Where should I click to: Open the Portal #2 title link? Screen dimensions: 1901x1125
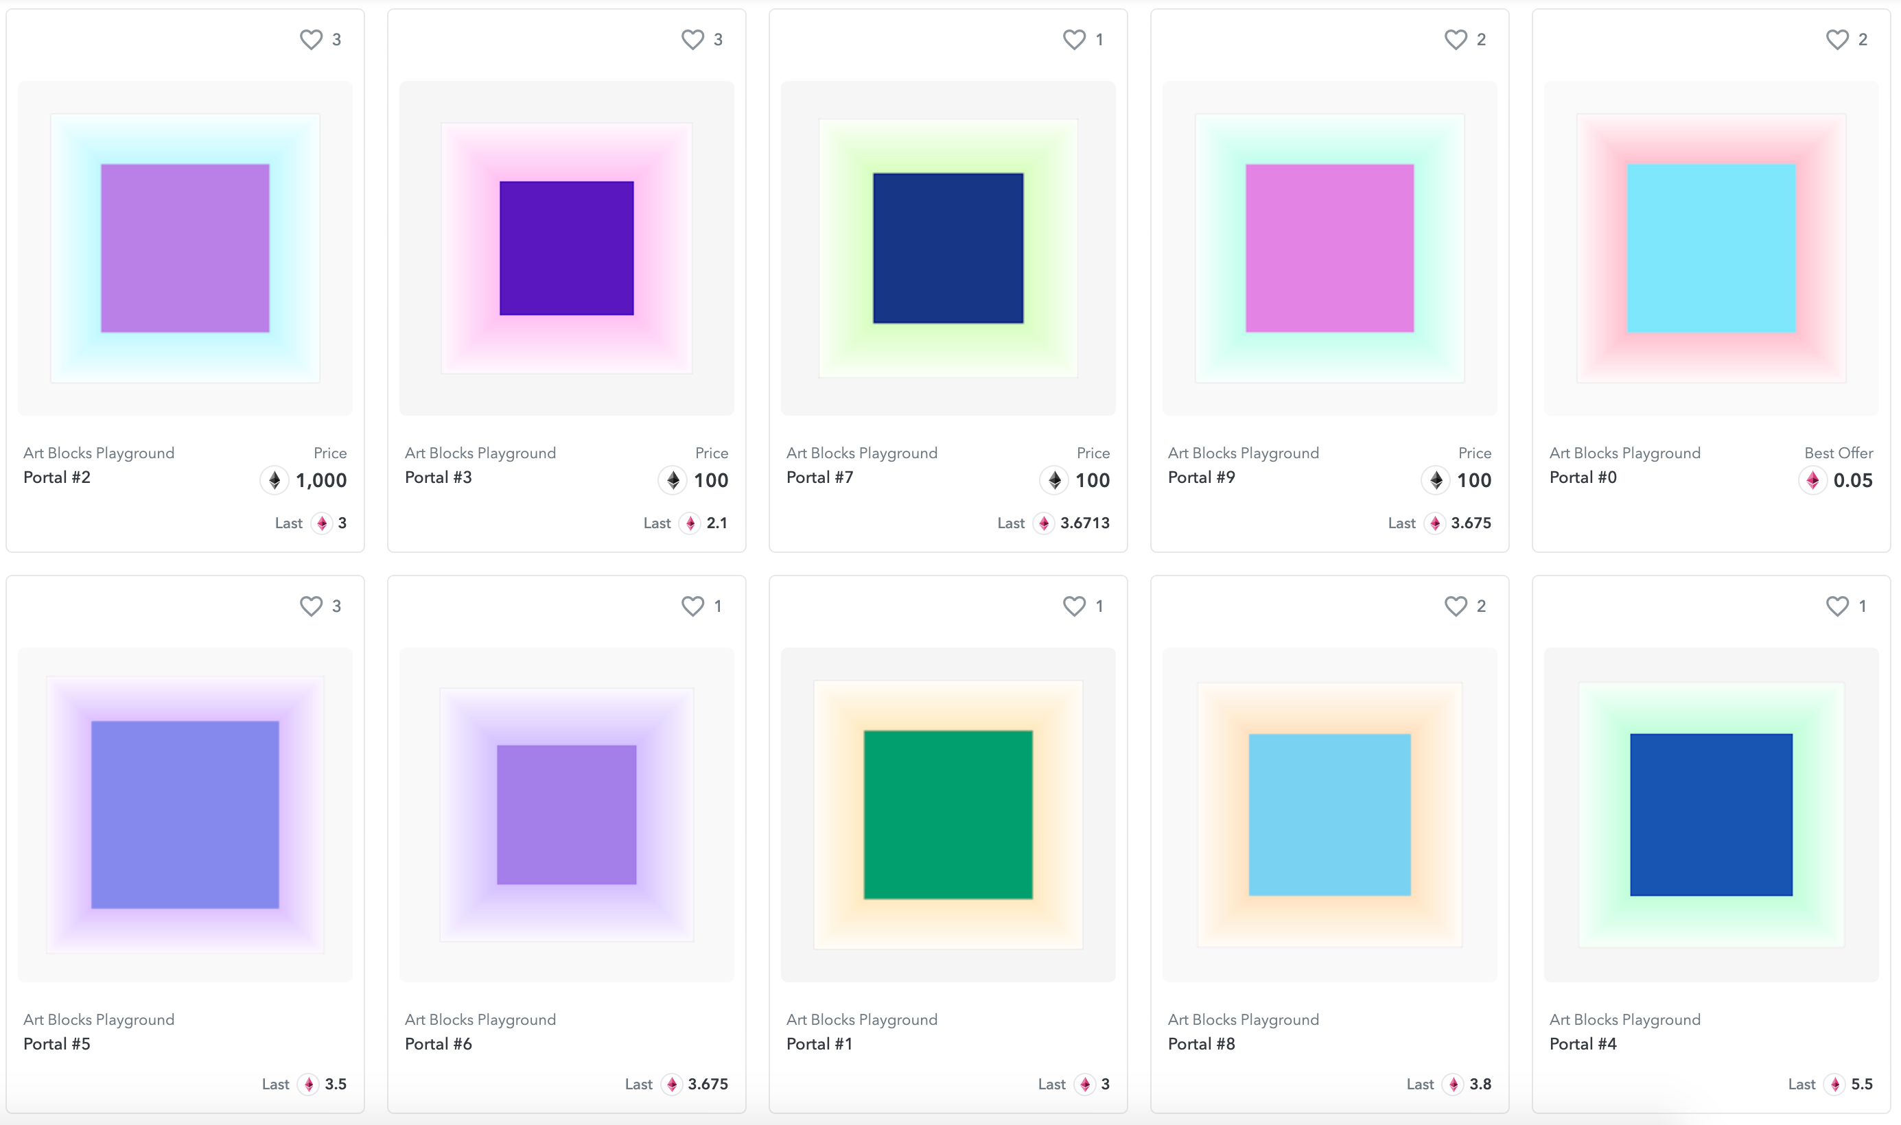[57, 477]
